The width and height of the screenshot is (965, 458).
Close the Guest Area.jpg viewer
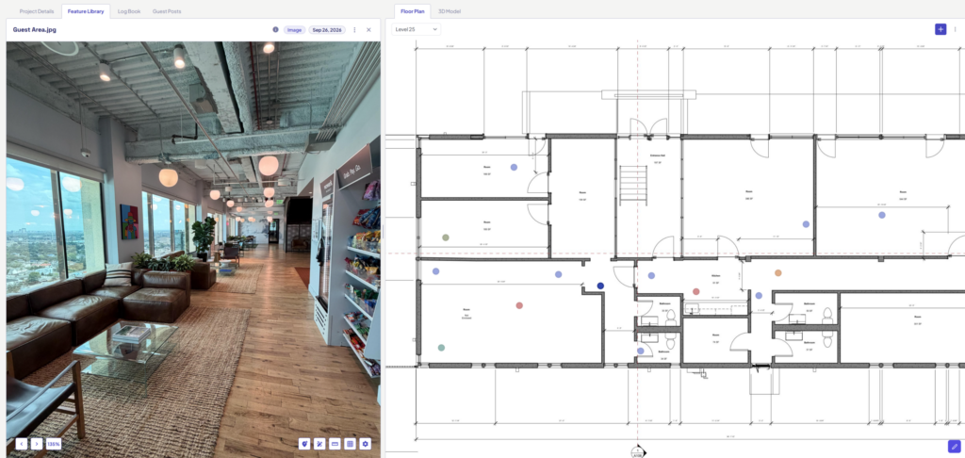[x=368, y=29]
